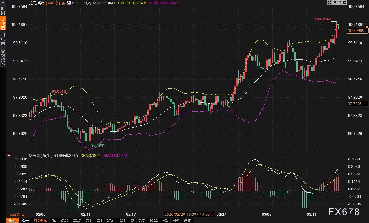This screenshot has height=223, width=369.
Task: Toggle the RSI indicator
Action: click(122, 220)
